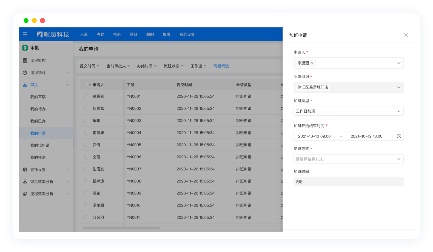This screenshot has width=433, height=252.
Task: Open the 工作流 filter dropdown
Action: [198, 66]
